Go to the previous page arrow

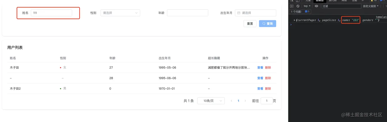pos(231,101)
